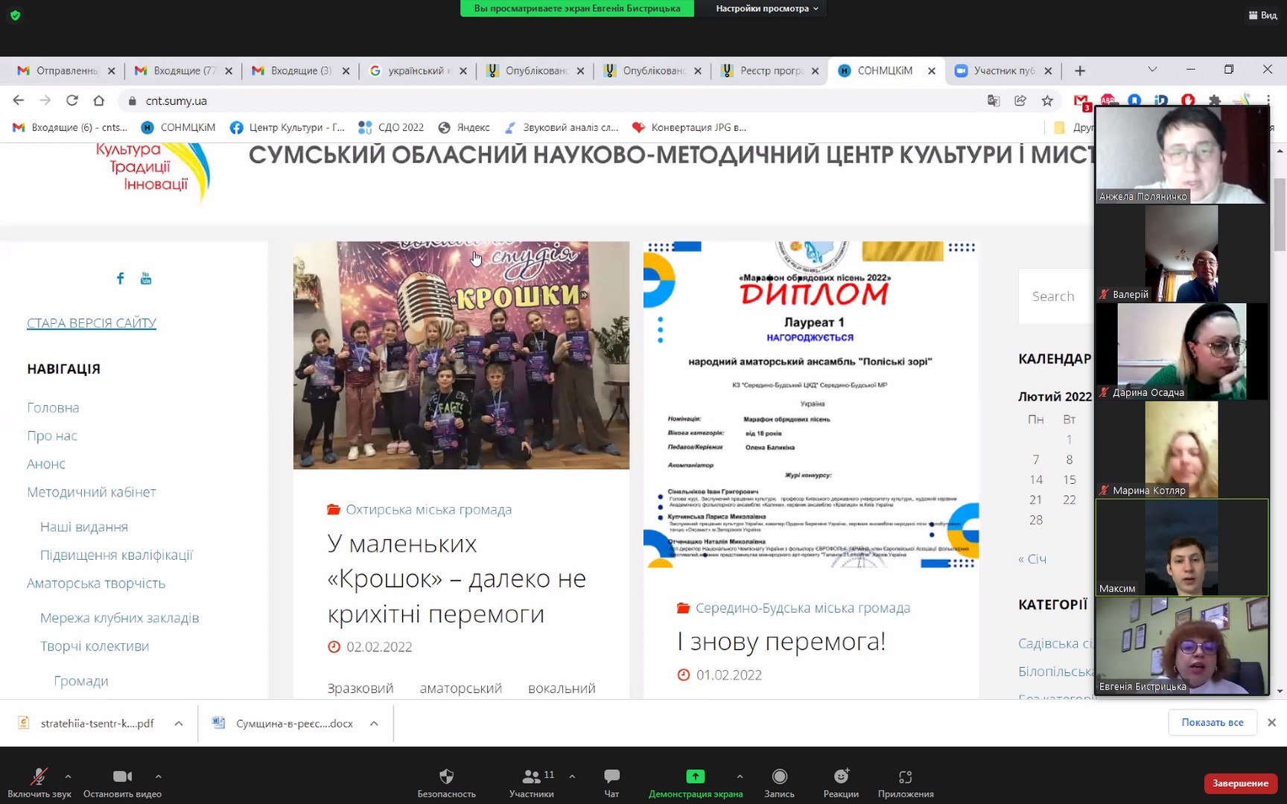Expand audio options arrow next to microphone

click(x=68, y=776)
